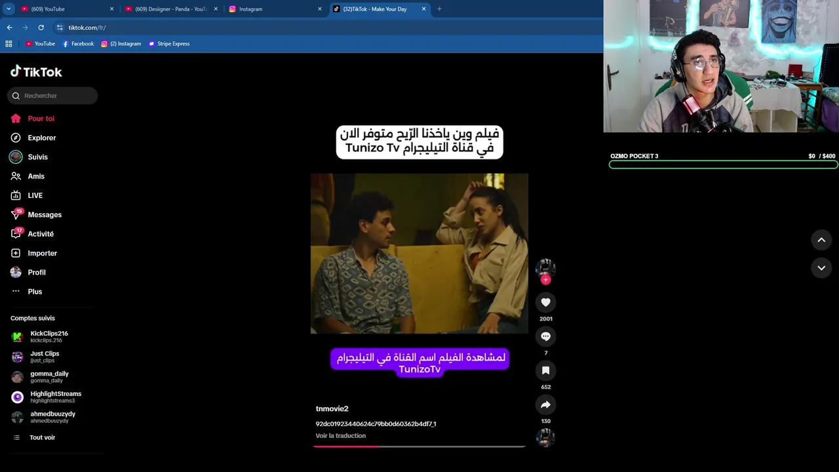The width and height of the screenshot is (839, 472).
Task: Click Voir la traduction link
Action: click(341, 435)
